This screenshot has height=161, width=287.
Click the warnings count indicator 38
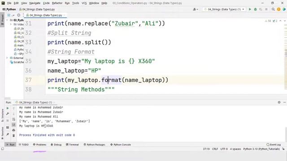[x=268, y=21]
